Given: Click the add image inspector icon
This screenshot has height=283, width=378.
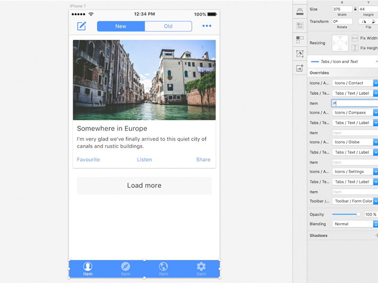Looking at the screenshot, I should (x=300, y=68).
